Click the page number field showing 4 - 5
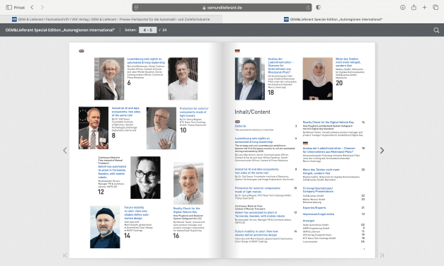 tap(147, 30)
